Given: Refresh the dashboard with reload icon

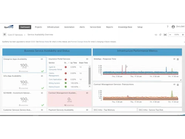Looking at the screenshot, I should [160, 35].
